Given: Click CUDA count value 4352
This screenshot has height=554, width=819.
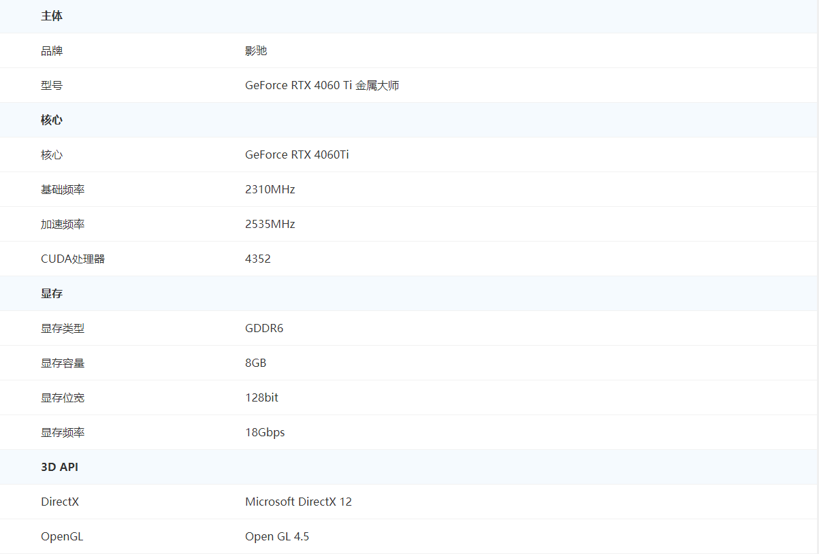Looking at the screenshot, I should click(258, 259).
